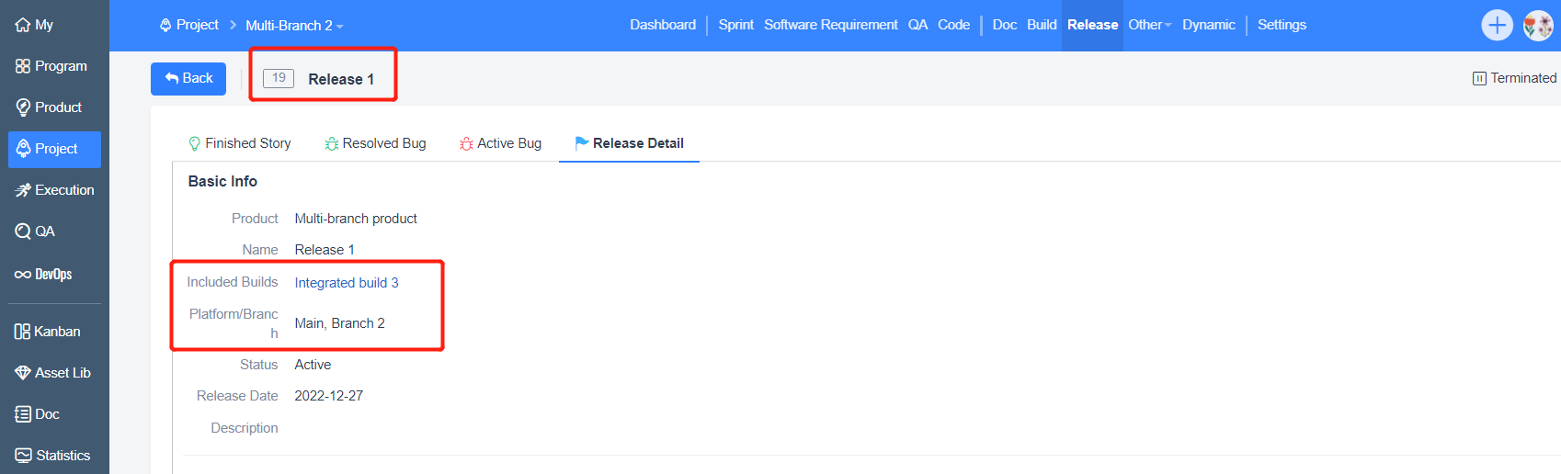Viewport: 1561px width, 474px height.
Task: Click the Back button
Action: [188, 78]
